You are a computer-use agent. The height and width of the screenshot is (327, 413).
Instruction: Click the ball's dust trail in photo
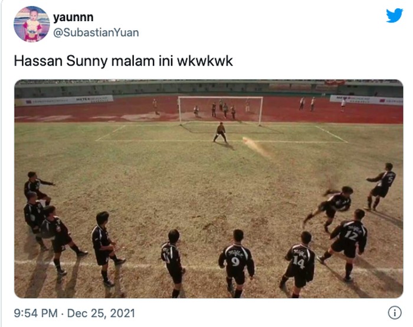coord(256,147)
